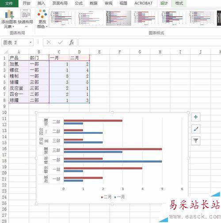
Task: Switch to the 视图 ribbon tab
Action: click(x=123, y=3)
